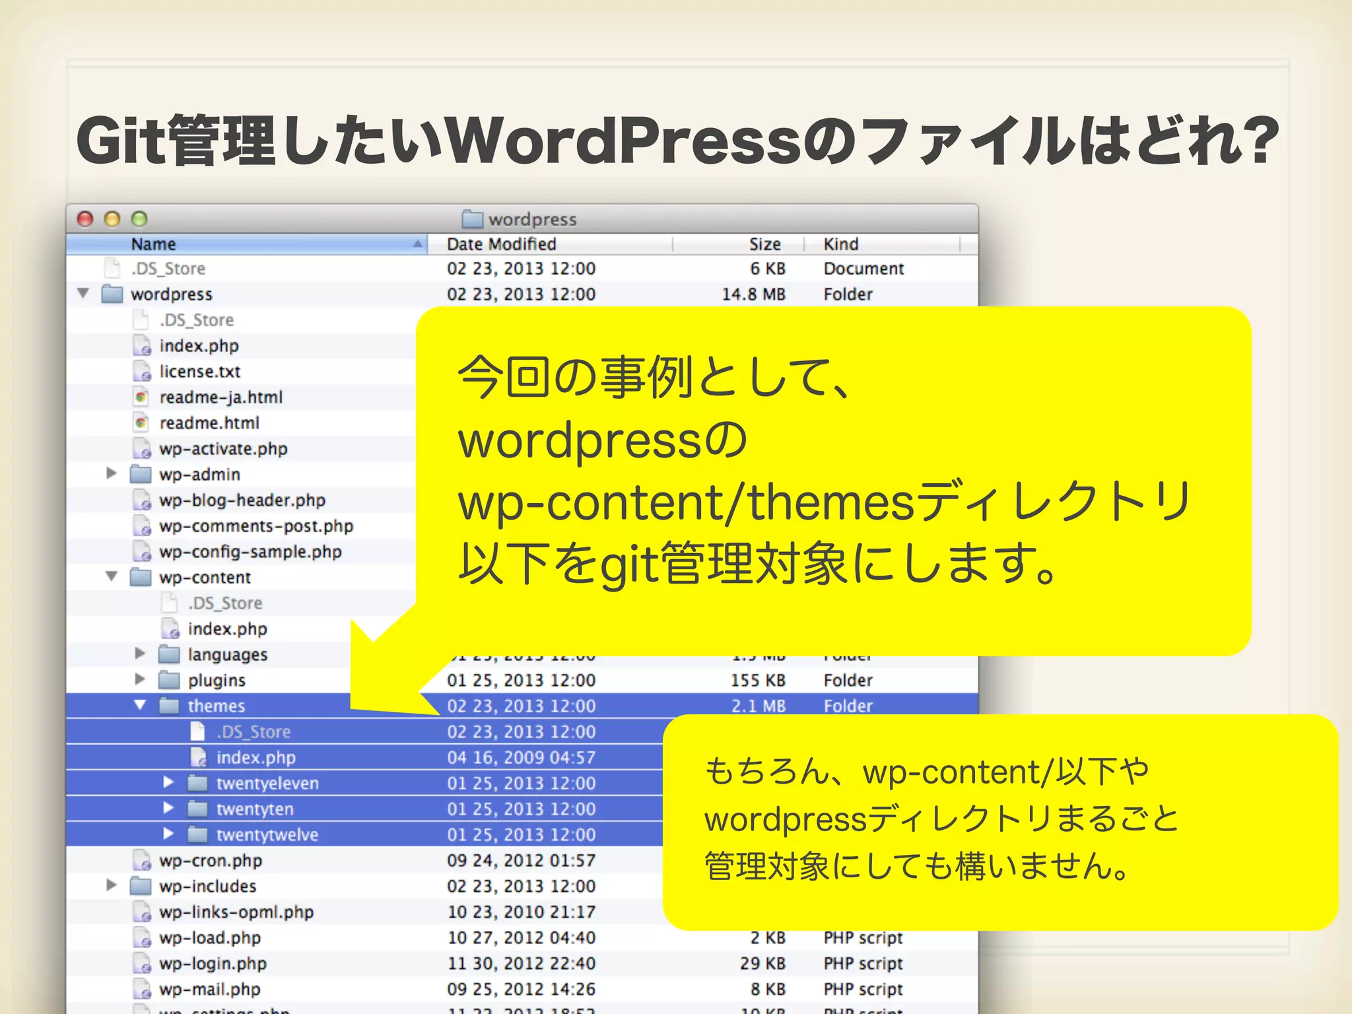
Task: Click the wp-admin folder icon
Action: click(x=141, y=474)
